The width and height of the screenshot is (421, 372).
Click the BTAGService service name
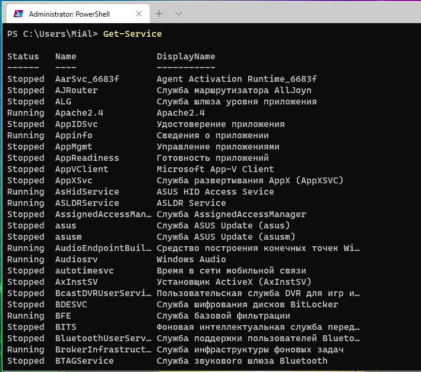pos(84,361)
